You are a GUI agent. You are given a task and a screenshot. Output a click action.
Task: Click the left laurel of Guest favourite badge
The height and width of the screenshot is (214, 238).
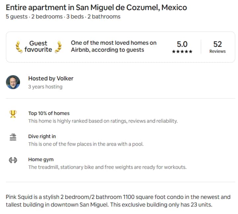click(19, 46)
